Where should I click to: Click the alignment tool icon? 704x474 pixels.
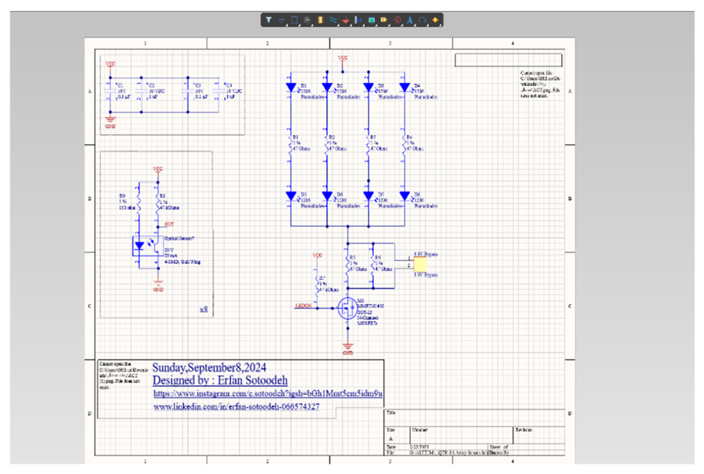(307, 20)
